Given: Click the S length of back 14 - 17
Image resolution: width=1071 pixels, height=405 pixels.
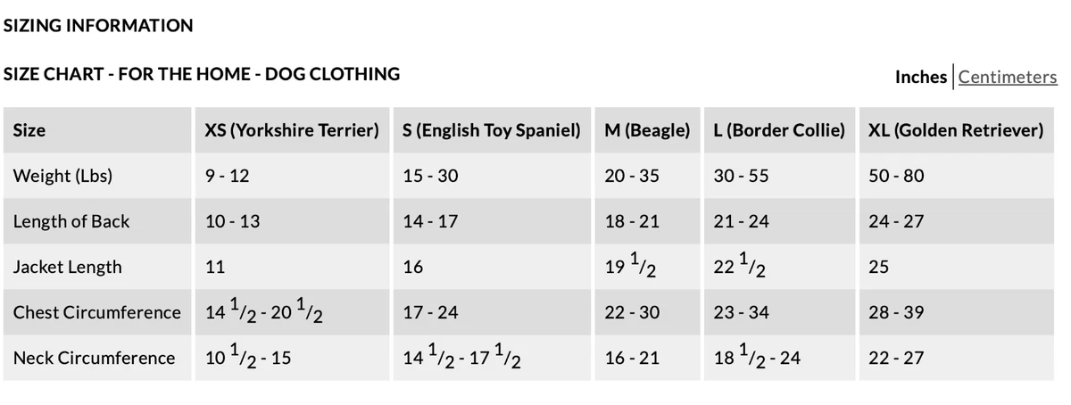Looking at the screenshot, I should point(430,221).
